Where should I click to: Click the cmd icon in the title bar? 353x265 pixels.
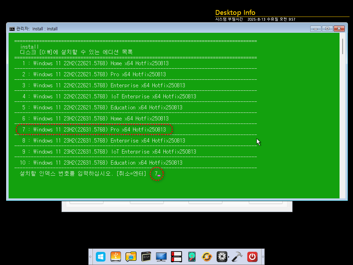point(12,29)
